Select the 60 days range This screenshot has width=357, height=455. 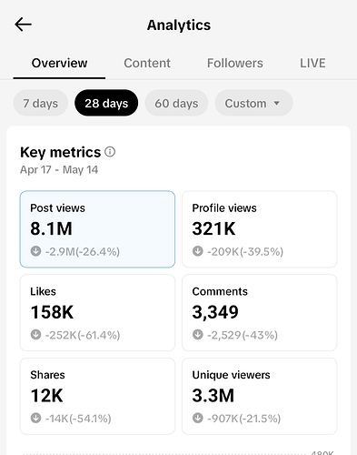[x=176, y=103]
